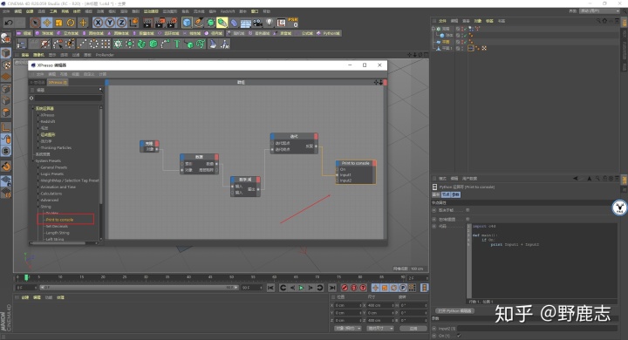Click the XPresso operator search field
Image resolution: width=628 pixels, height=340 pixels.
68,99
